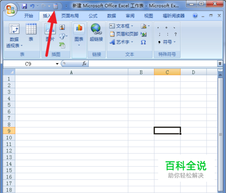Viewport: 226px width, 193px height.
Task: Insert a 超链接 hyperlink
Action: click(96, 33)
